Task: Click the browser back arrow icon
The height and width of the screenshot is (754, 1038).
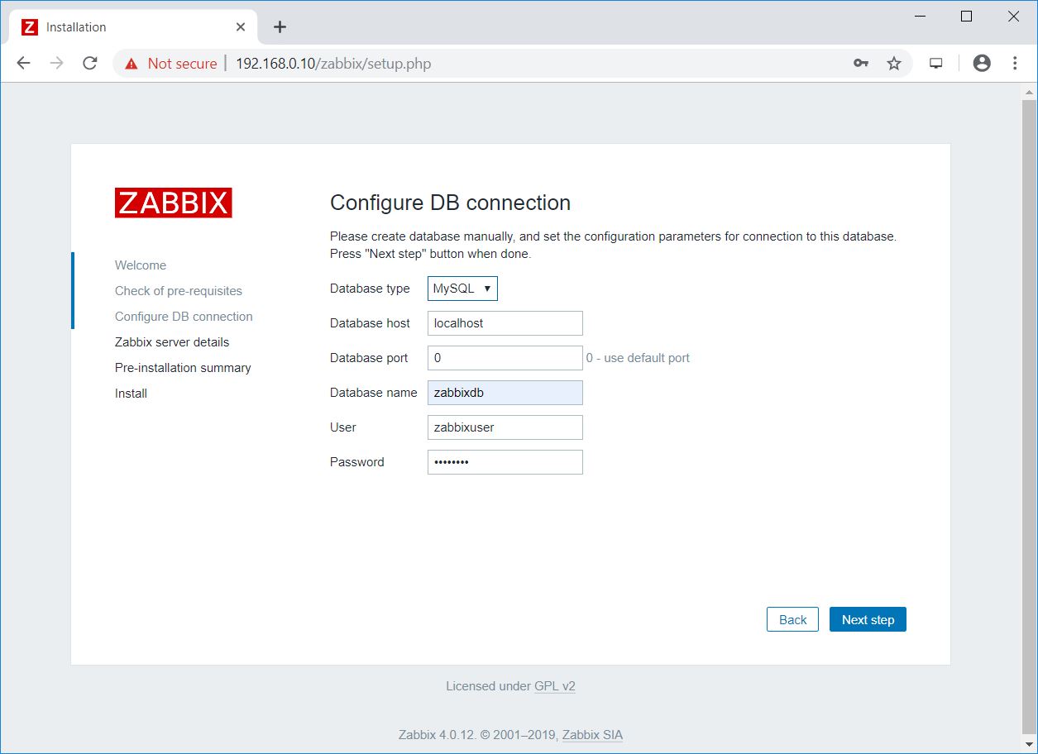Action: point(23,64)
